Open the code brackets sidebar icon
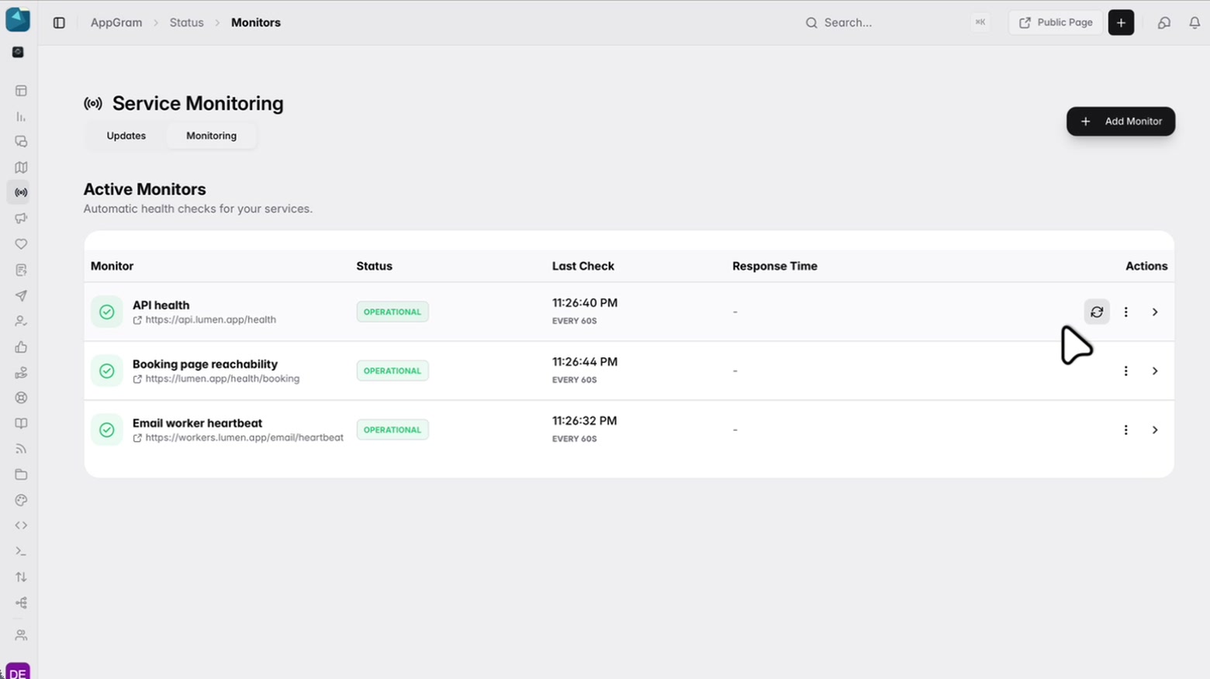 [x=21, y=526]
